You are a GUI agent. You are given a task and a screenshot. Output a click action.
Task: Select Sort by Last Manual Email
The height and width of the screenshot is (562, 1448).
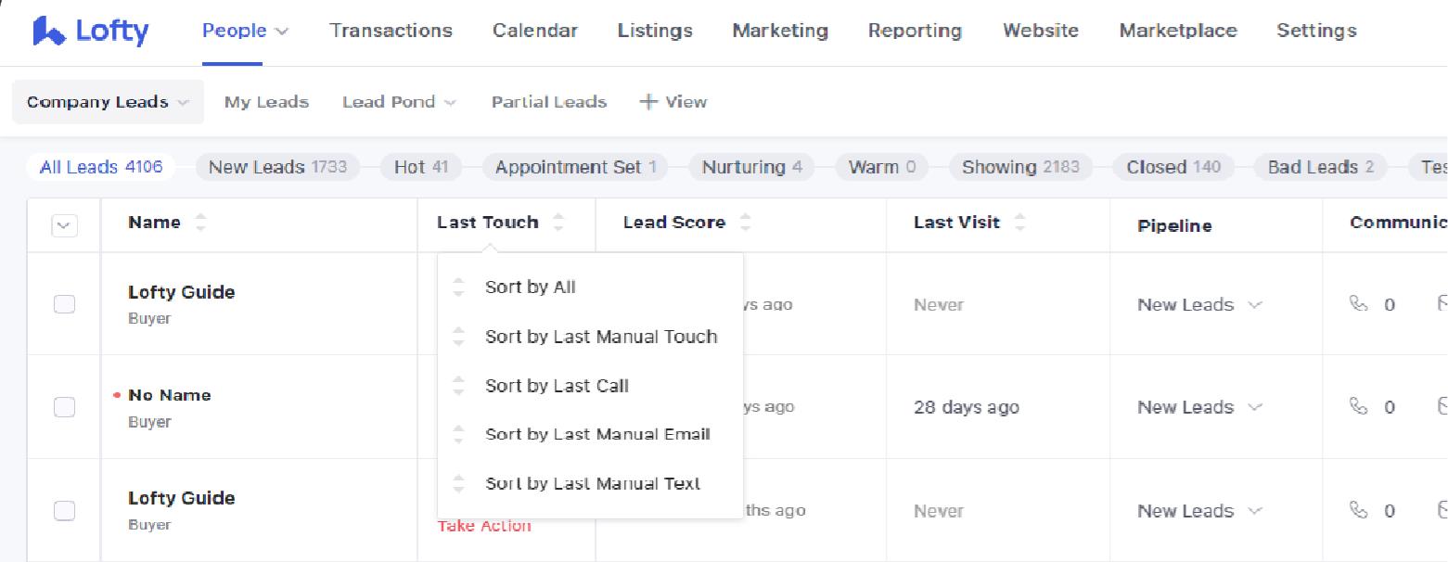coord(597,434)
